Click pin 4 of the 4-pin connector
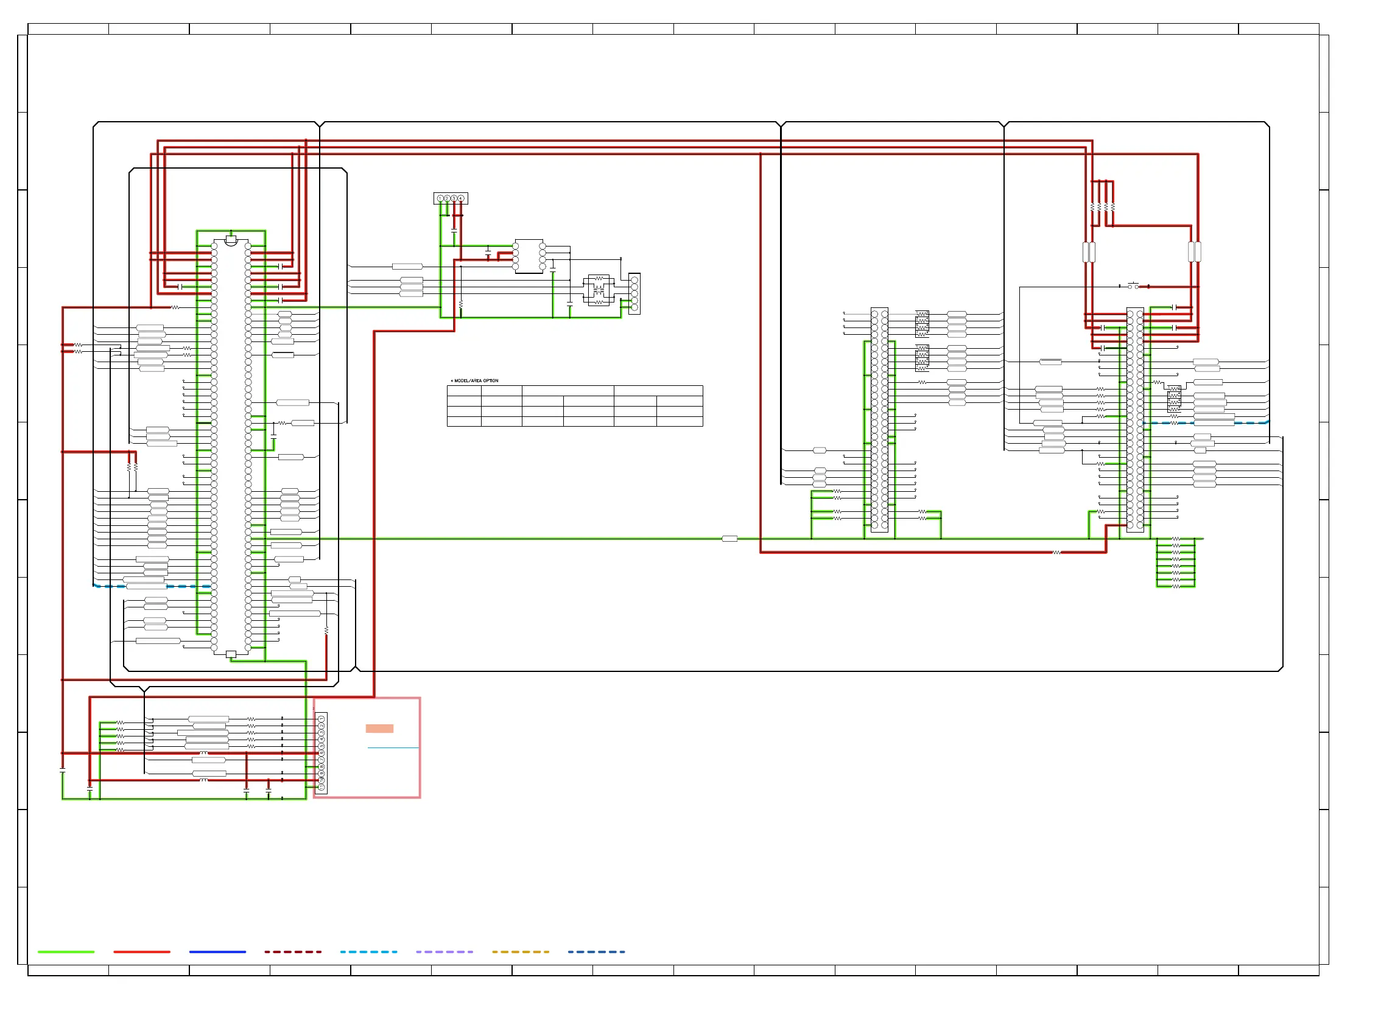1381x1025 pixels. (x=460, y=198)
